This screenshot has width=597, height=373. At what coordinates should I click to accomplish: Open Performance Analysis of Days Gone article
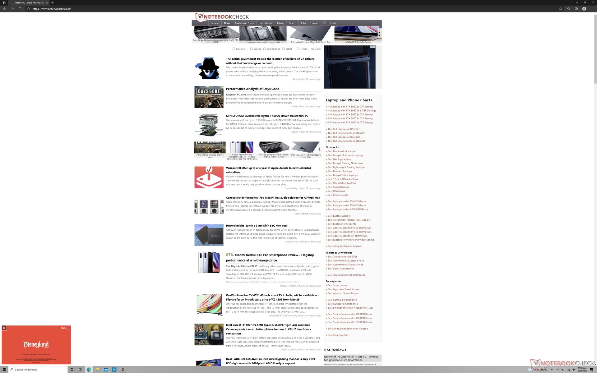(x=252, y=89)
